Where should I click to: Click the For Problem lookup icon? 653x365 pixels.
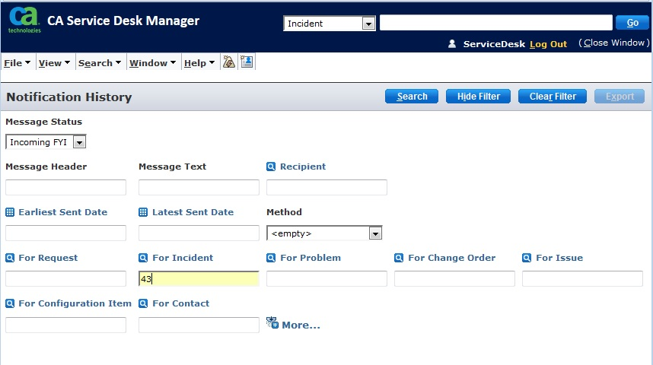271,258
